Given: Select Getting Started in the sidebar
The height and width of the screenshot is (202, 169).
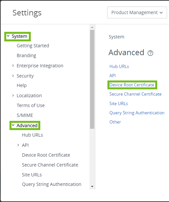Looking at the screenshot, I should click(33, 46).
